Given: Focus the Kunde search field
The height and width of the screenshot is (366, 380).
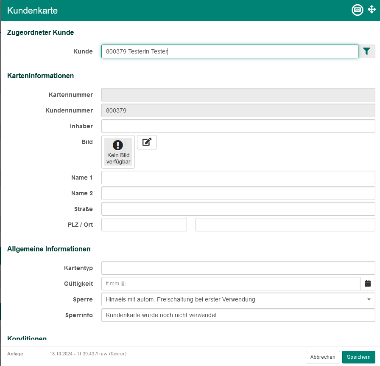Looking at the screenshot, I should tap(229, 51).
